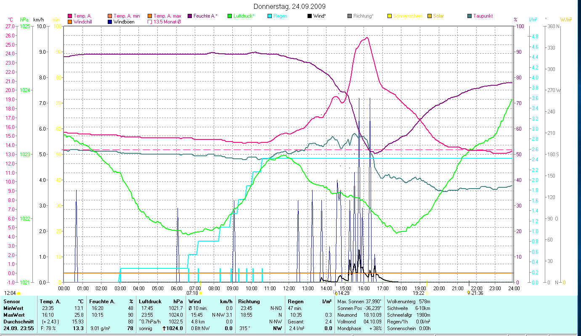Click the sunrise sun icon beside 07:18
The height and width of the screenshot is (336, 581).
(x=201, y=293)
